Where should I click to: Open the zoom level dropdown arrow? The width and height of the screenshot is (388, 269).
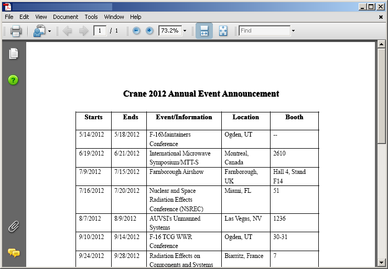point(185,31)
